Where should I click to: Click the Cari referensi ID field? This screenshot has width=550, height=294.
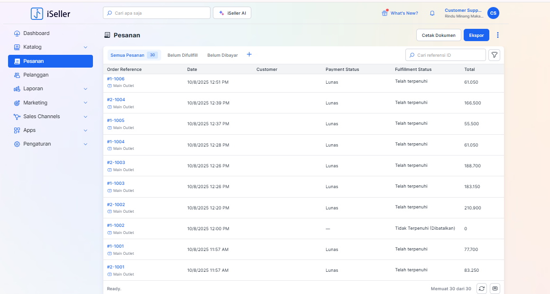[448, 55]
